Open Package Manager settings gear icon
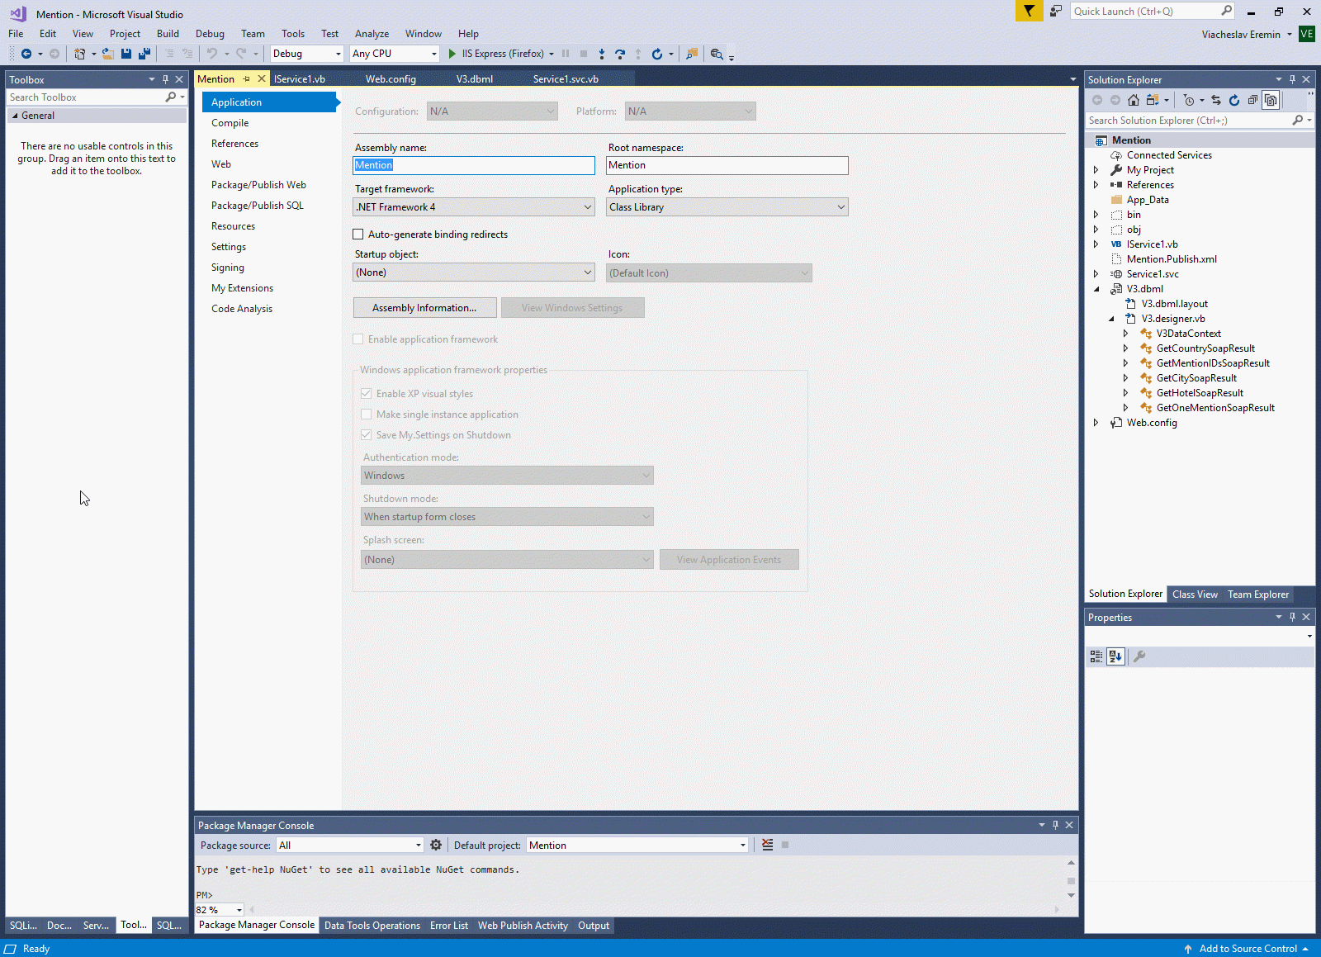This screenshot has height=957, width=1321. coord(436,845)
